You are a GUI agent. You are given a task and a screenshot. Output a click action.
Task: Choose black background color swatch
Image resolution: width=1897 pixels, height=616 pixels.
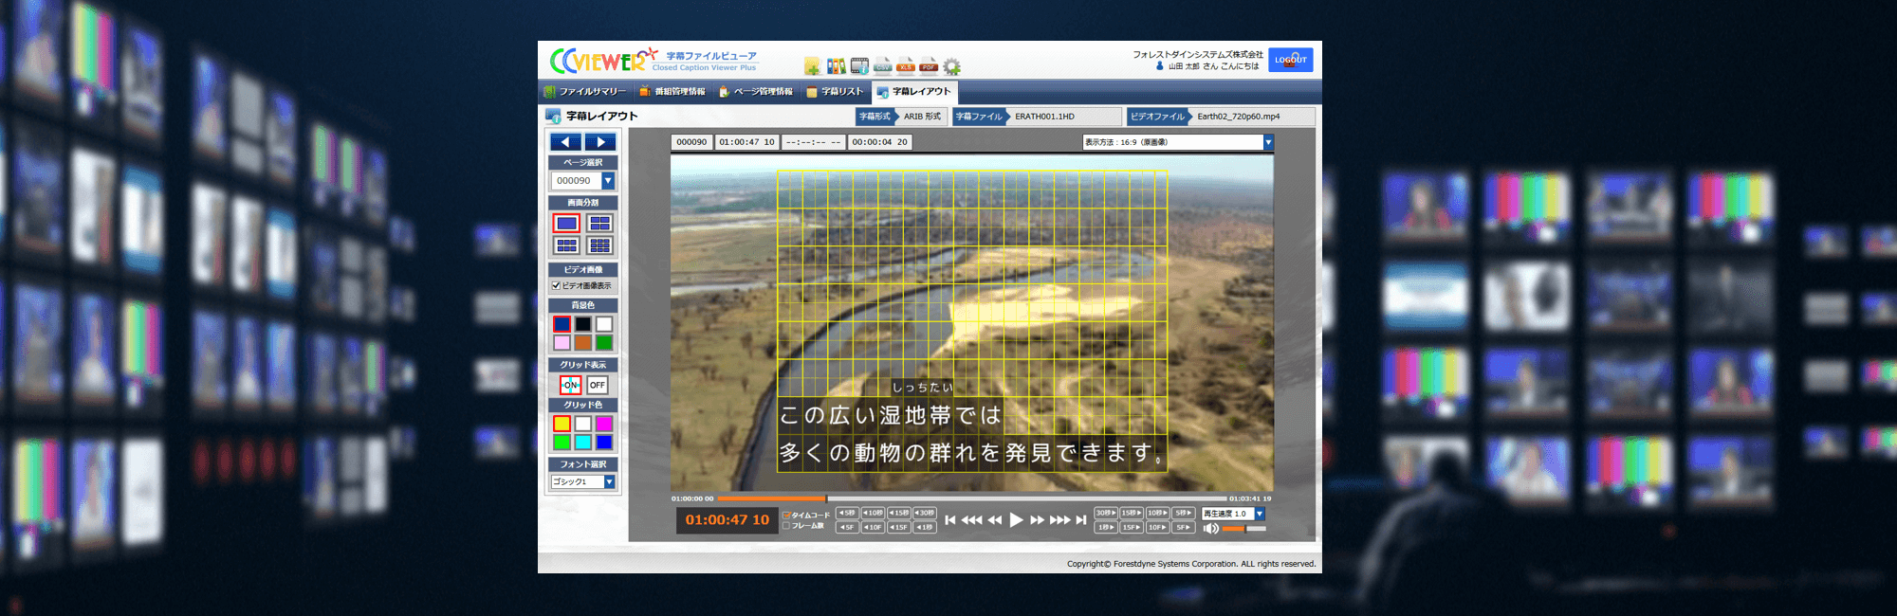click(x=583, y=324)
